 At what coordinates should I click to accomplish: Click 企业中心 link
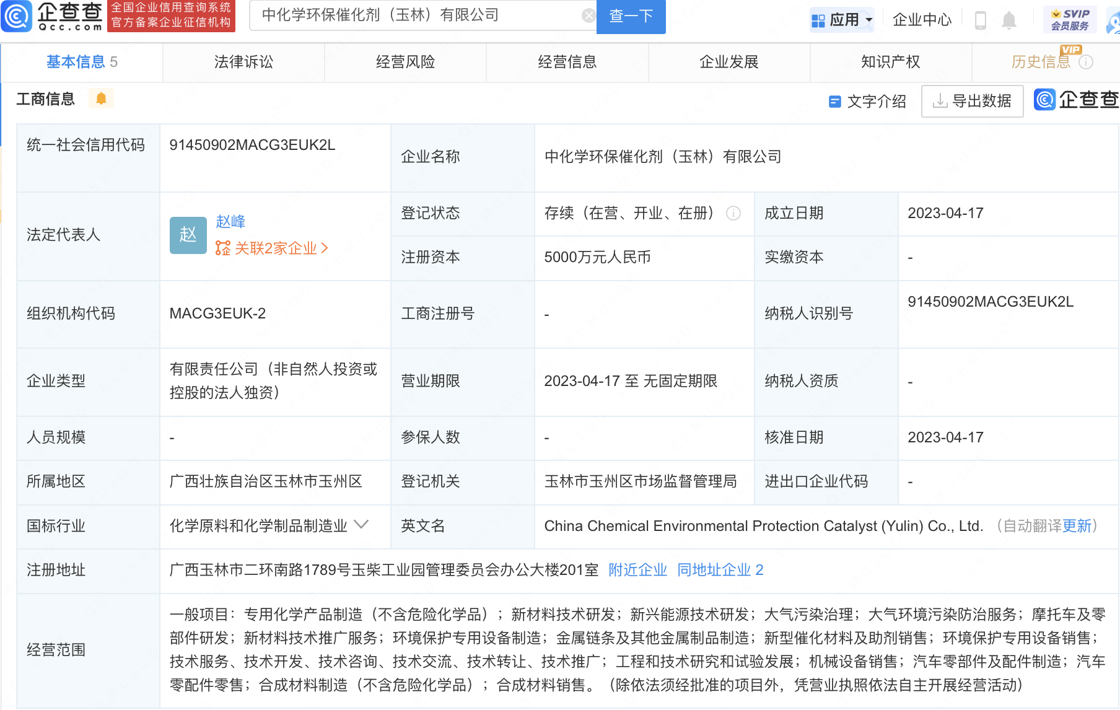[922, 20]
